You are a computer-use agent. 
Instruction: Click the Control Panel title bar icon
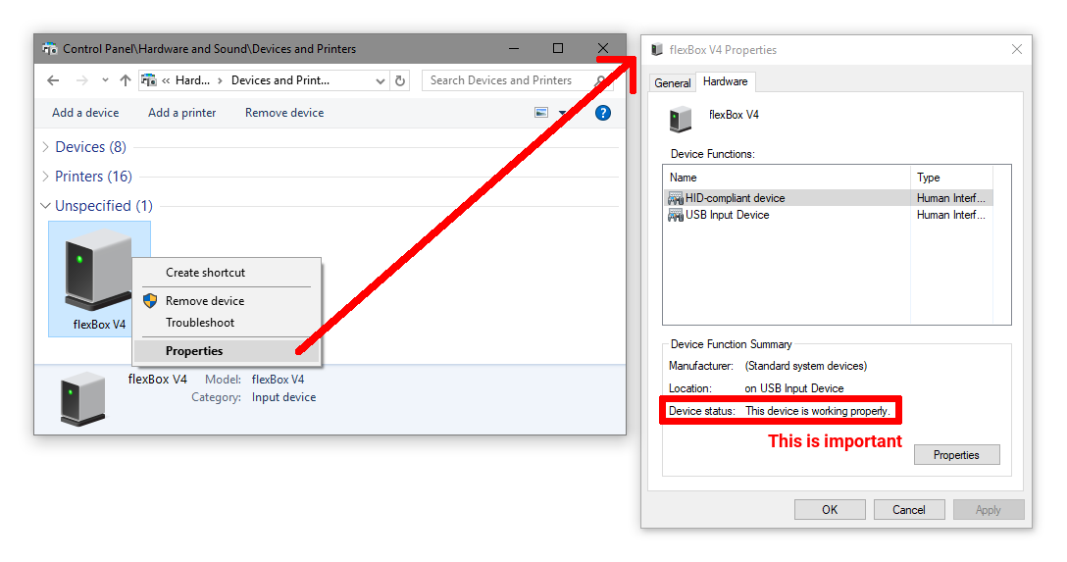click(x=50, y=49)
